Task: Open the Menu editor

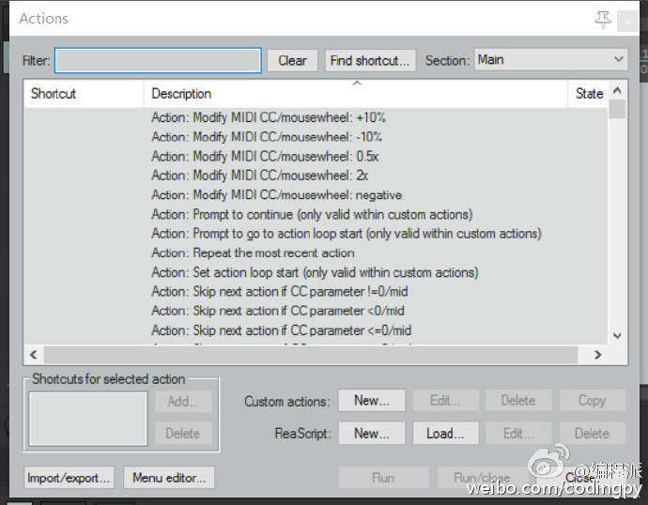Action: 169,478
